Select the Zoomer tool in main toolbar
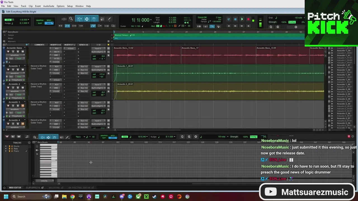This screenshot has width=358, height=201. pos(71,19)
